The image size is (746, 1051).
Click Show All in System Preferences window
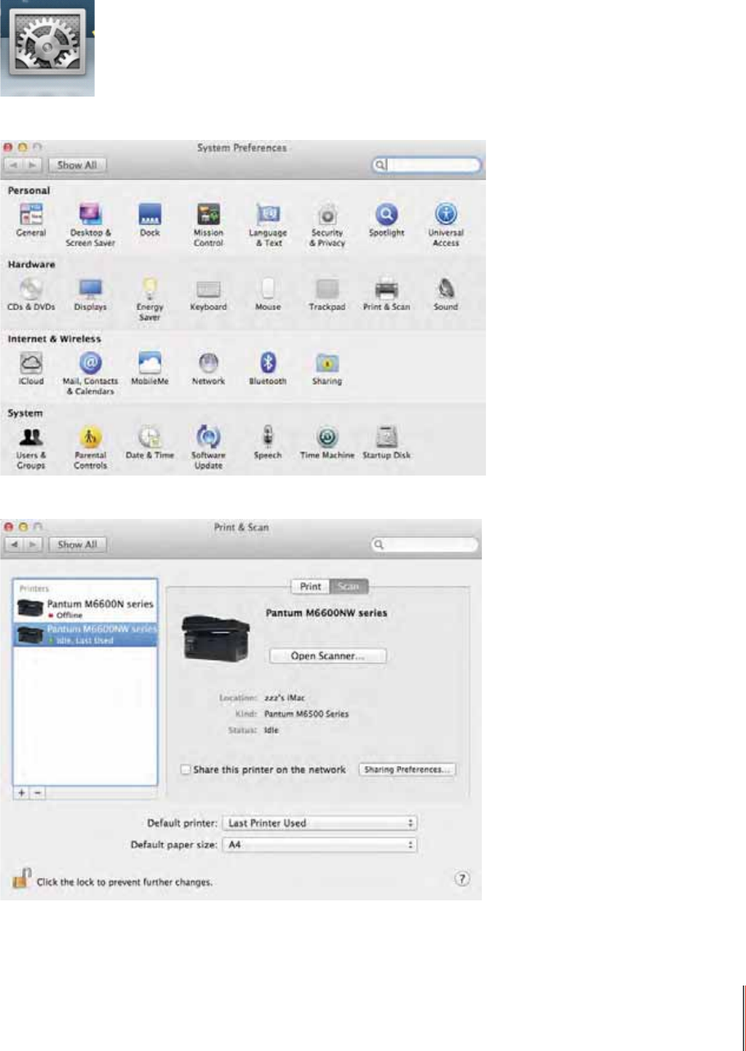click(x=77, y=165)
